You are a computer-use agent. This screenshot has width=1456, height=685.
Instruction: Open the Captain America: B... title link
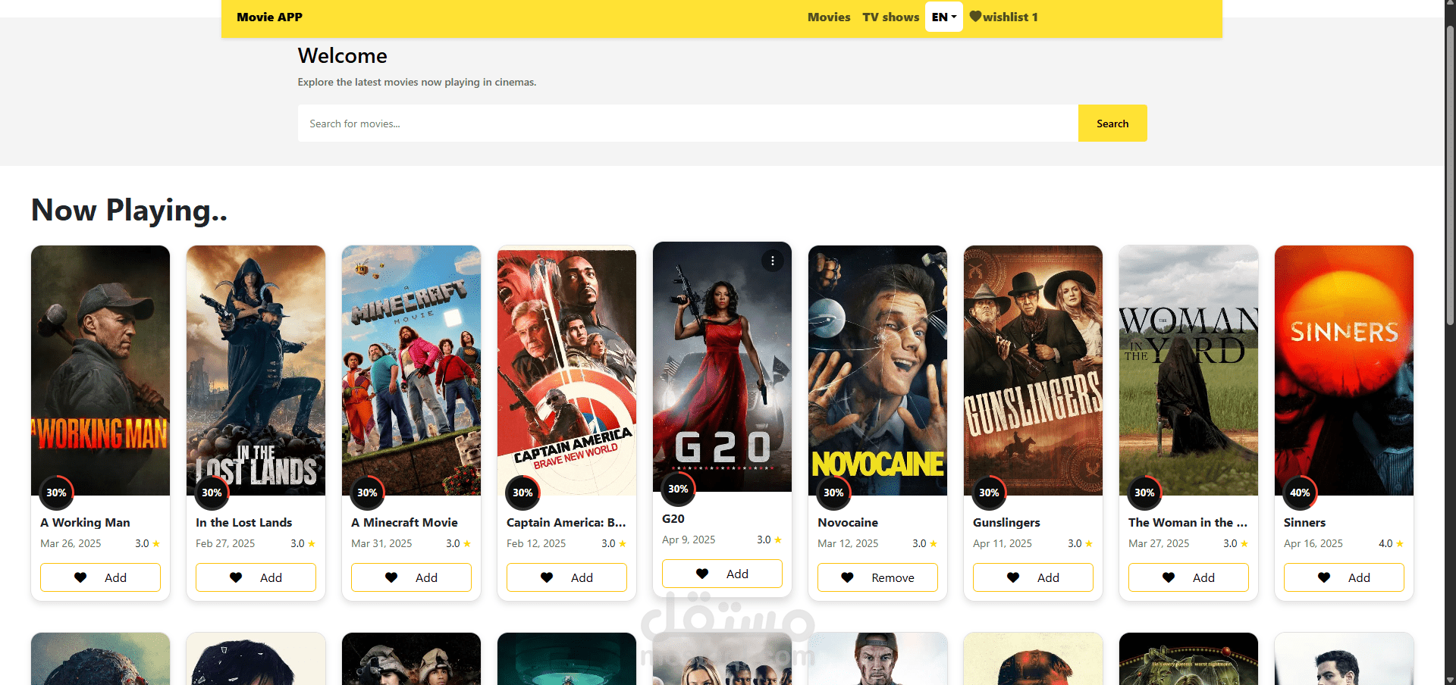(x=566, y=522)
